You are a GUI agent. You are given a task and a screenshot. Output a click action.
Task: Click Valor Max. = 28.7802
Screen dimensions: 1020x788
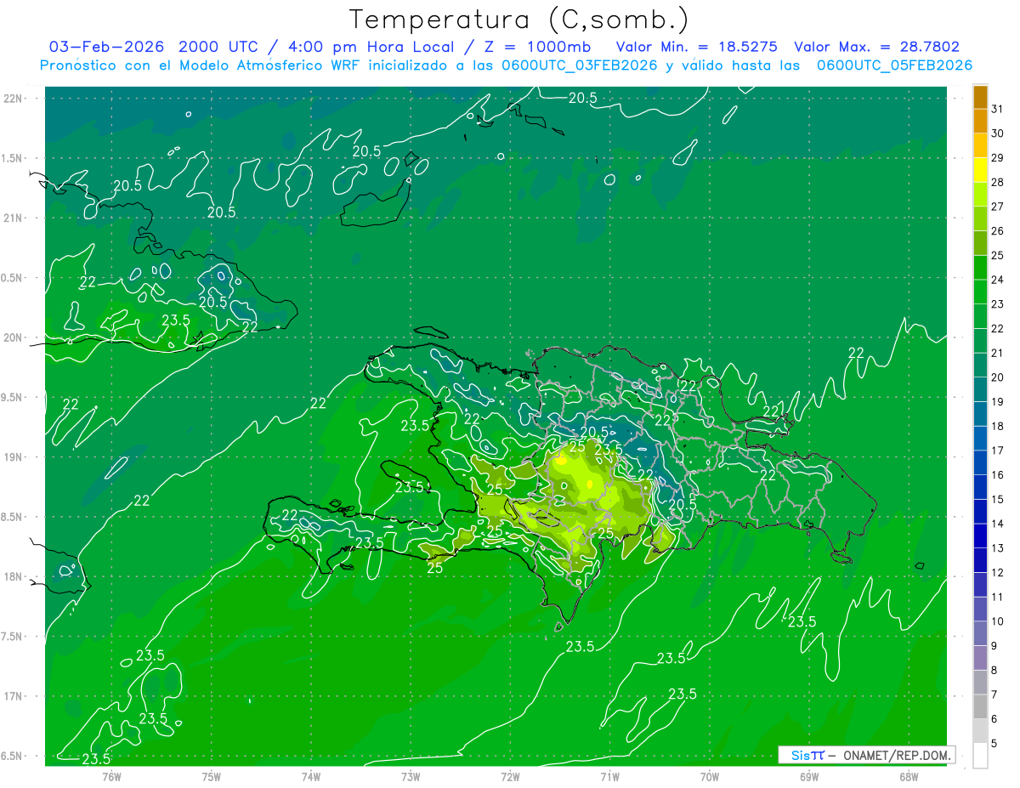[x=876, y=47]
